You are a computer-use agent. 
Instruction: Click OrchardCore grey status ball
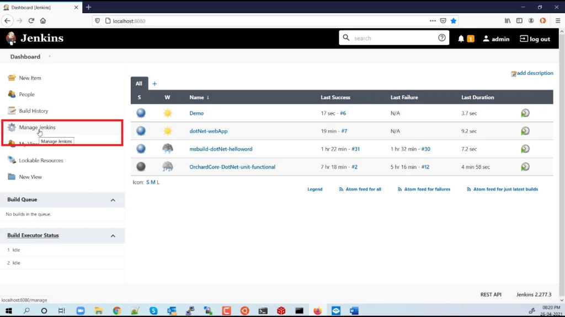pyautogui.click(x=141, y=166)
